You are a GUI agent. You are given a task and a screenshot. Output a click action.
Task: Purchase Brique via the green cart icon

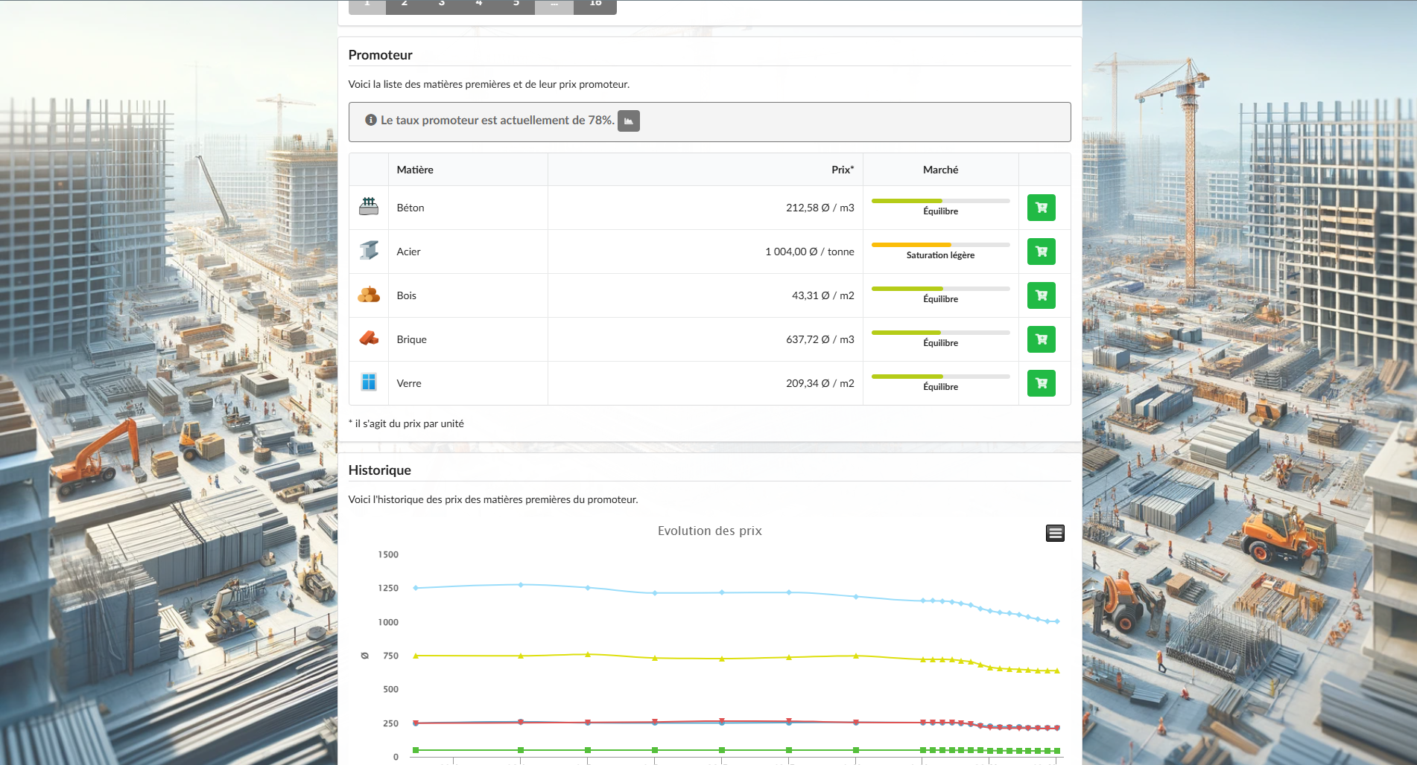[x=1041, y=339]
